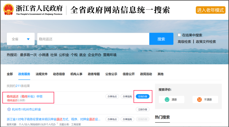
Task: Click the 稳岗返还 search input field
Action: 93,39
